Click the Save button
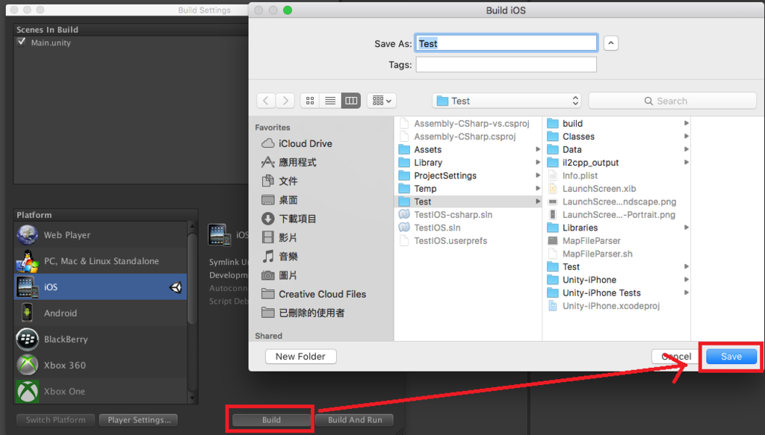Image resolution: width=765 pixels, height=435 pixels. [x=731, y=357]
